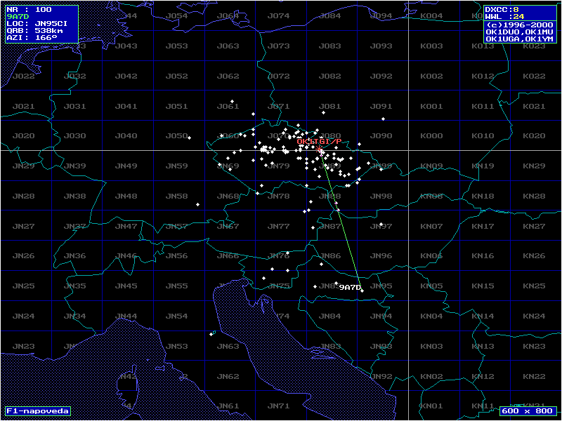Click the OK1DUO,OK1MU author credit line
Screen dimensions: 562x421
(x=520, y=31)
